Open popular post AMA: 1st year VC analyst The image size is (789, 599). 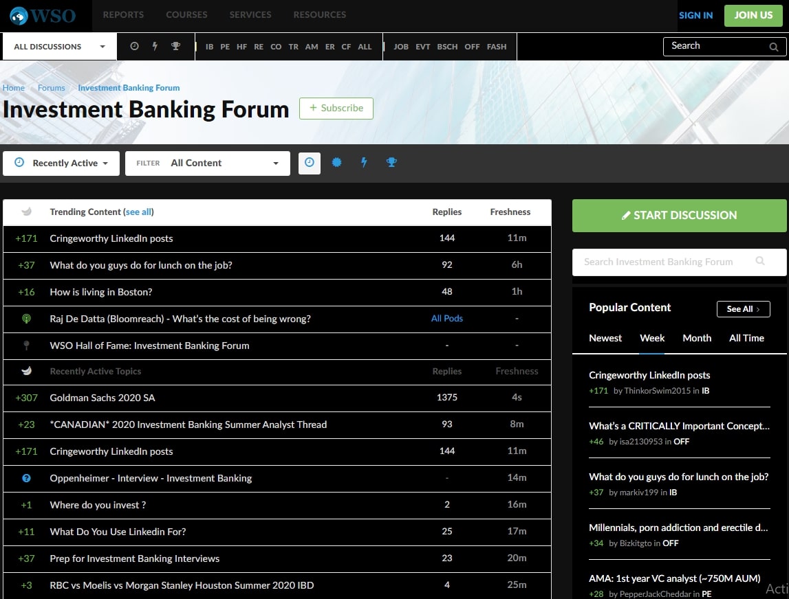675,578
